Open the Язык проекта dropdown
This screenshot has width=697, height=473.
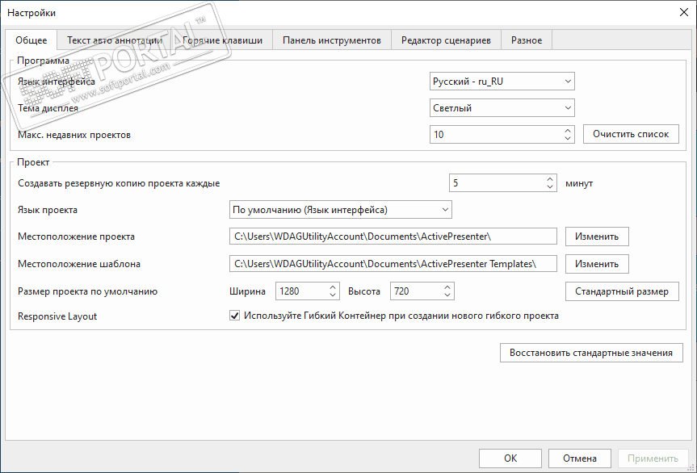point(340,210)
